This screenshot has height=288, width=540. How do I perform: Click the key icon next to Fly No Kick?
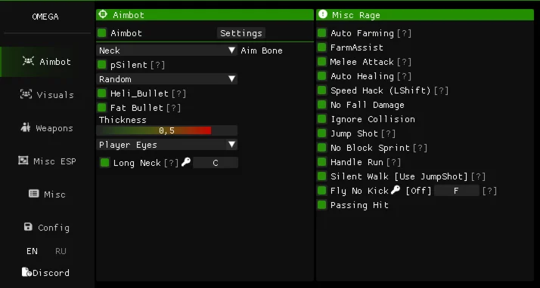[396, 190]
